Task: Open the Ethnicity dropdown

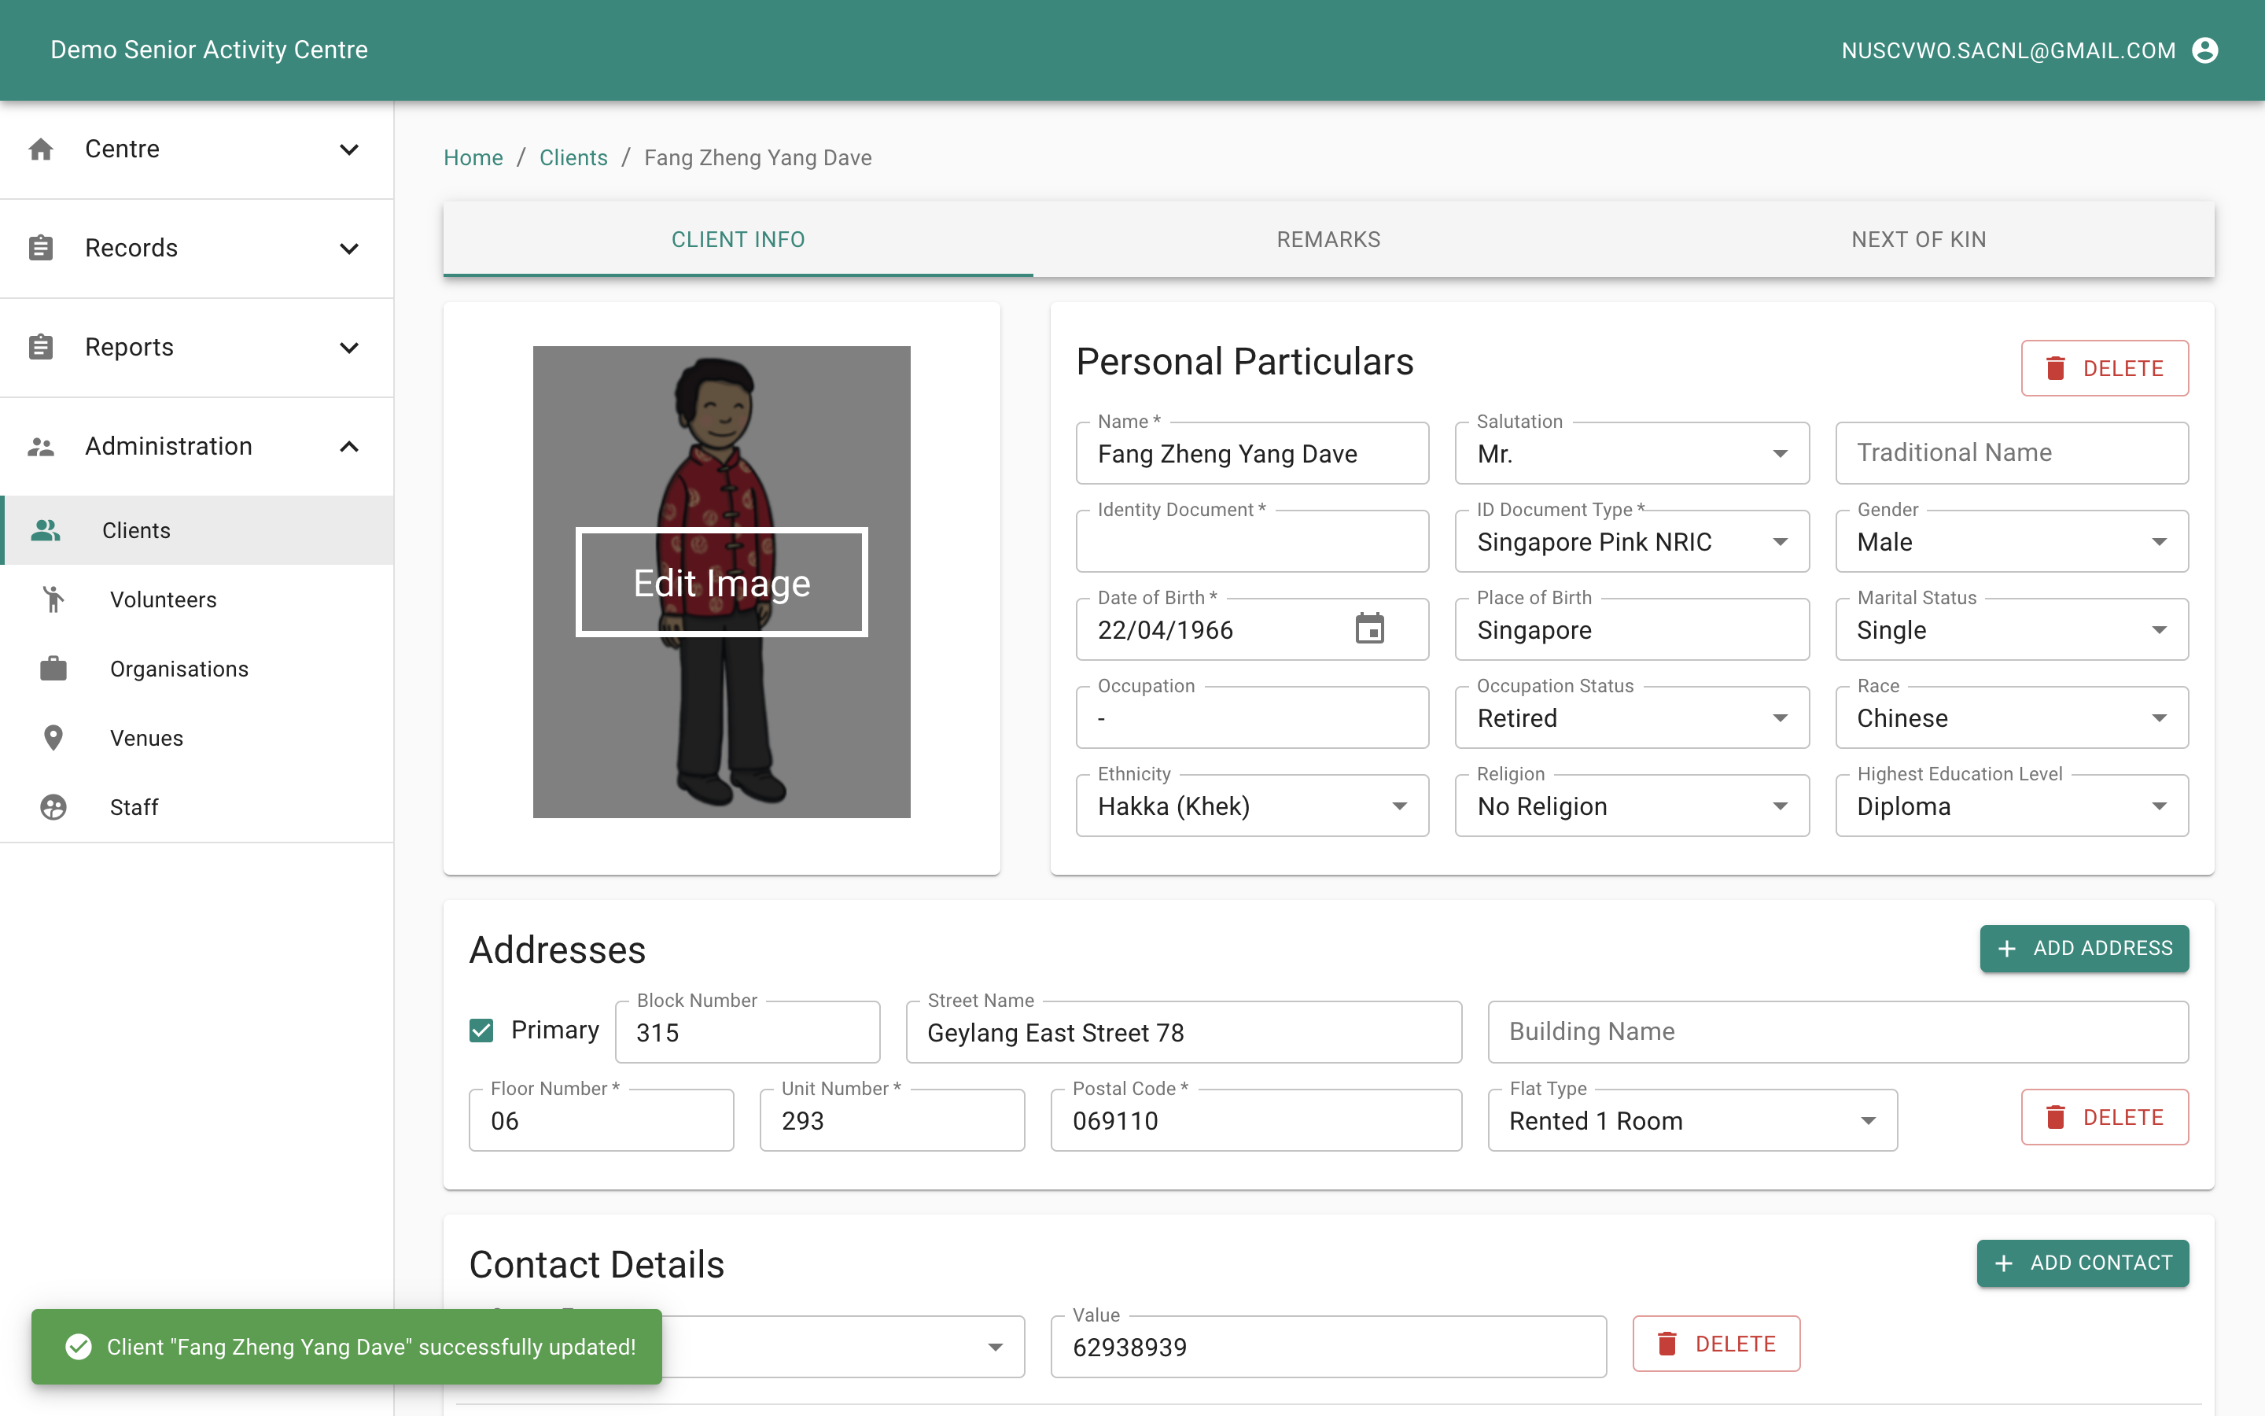Action: [x=1252, y=806]
